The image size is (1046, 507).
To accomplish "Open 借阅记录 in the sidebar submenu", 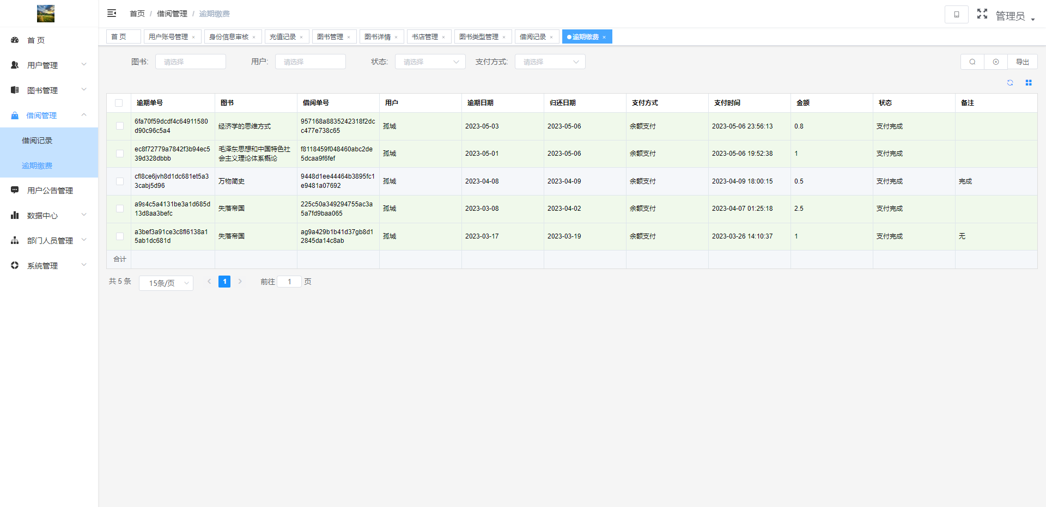I will coord(37,141).
